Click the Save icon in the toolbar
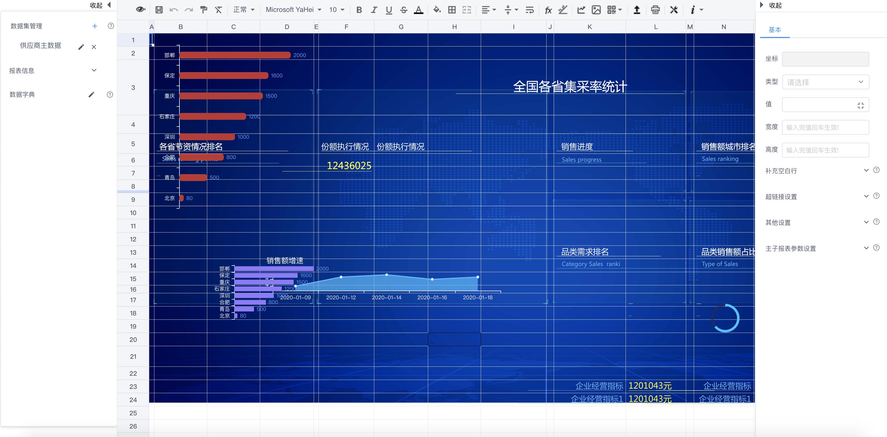 pos(158,10)
